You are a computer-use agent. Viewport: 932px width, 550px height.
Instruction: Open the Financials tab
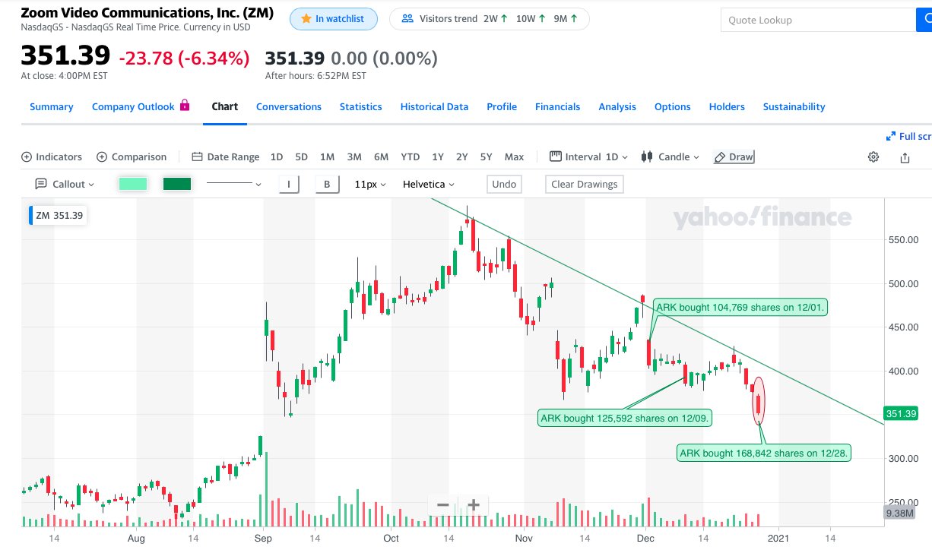tap(557, 107)
